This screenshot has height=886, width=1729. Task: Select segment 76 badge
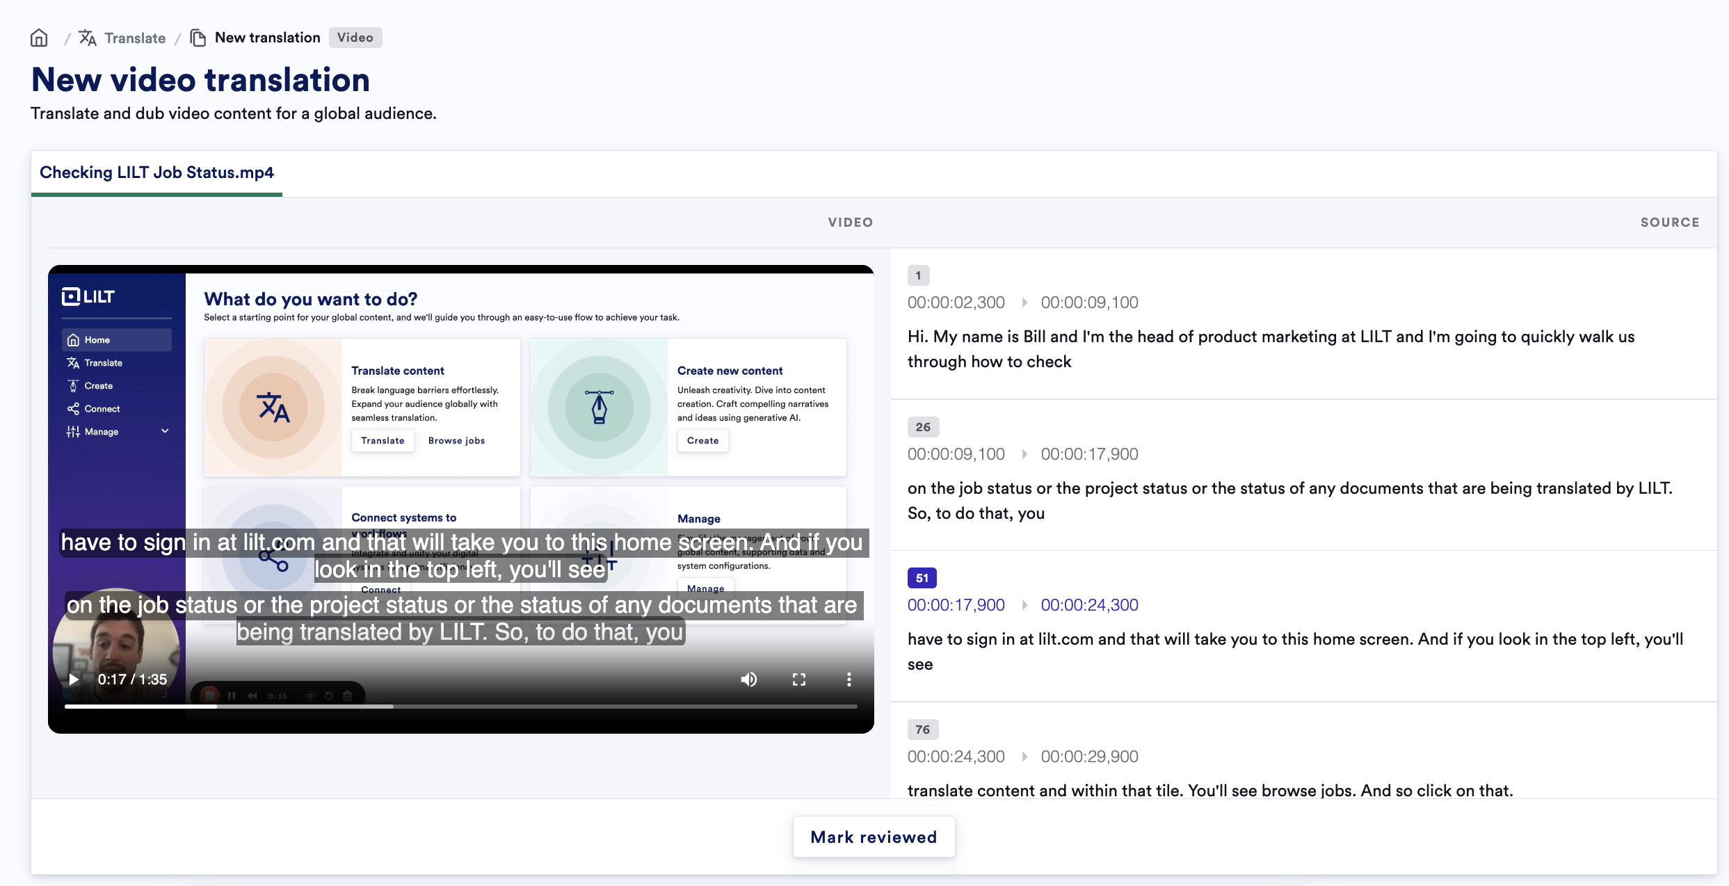click(922, 730)
